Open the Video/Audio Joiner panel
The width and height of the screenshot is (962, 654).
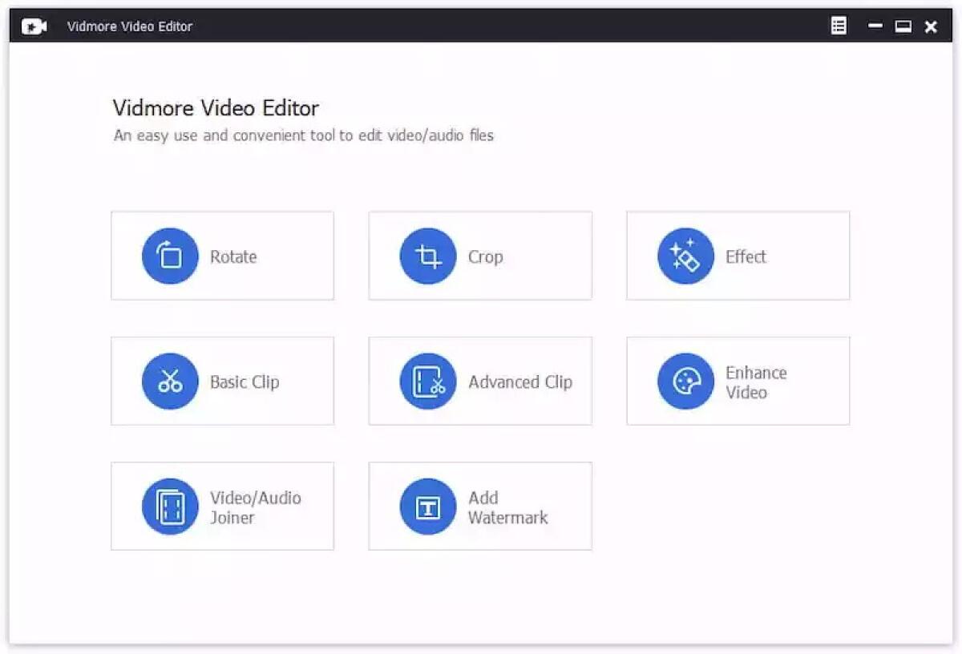tap(222, 506)
